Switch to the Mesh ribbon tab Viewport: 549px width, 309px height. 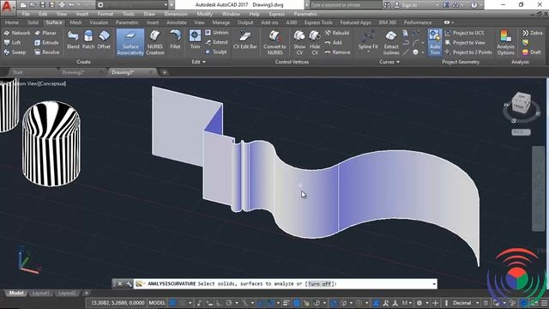75,22
